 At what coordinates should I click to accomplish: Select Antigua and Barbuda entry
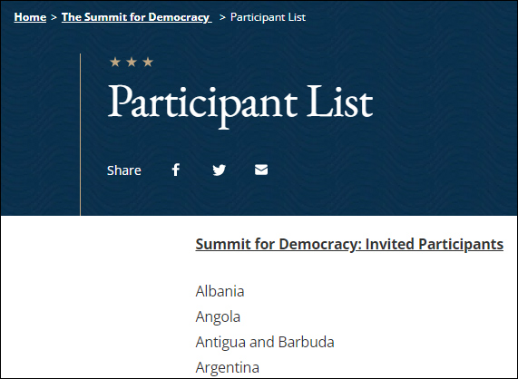tap(265, 342)
